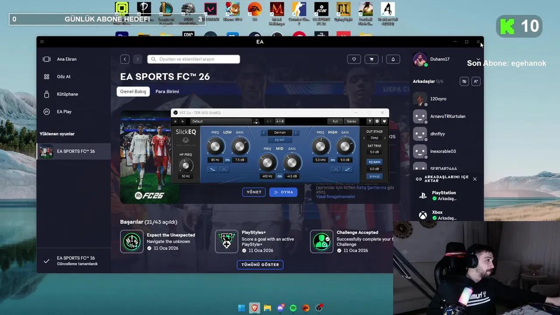The image size is (560, 315).
Task: Click the TÜMÜNÜ GÖSTER achievements button
Action: 260,265
